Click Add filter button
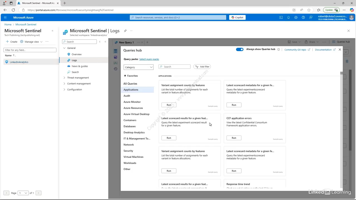Viewport: 356px width, 200px height. coord(202,67)
